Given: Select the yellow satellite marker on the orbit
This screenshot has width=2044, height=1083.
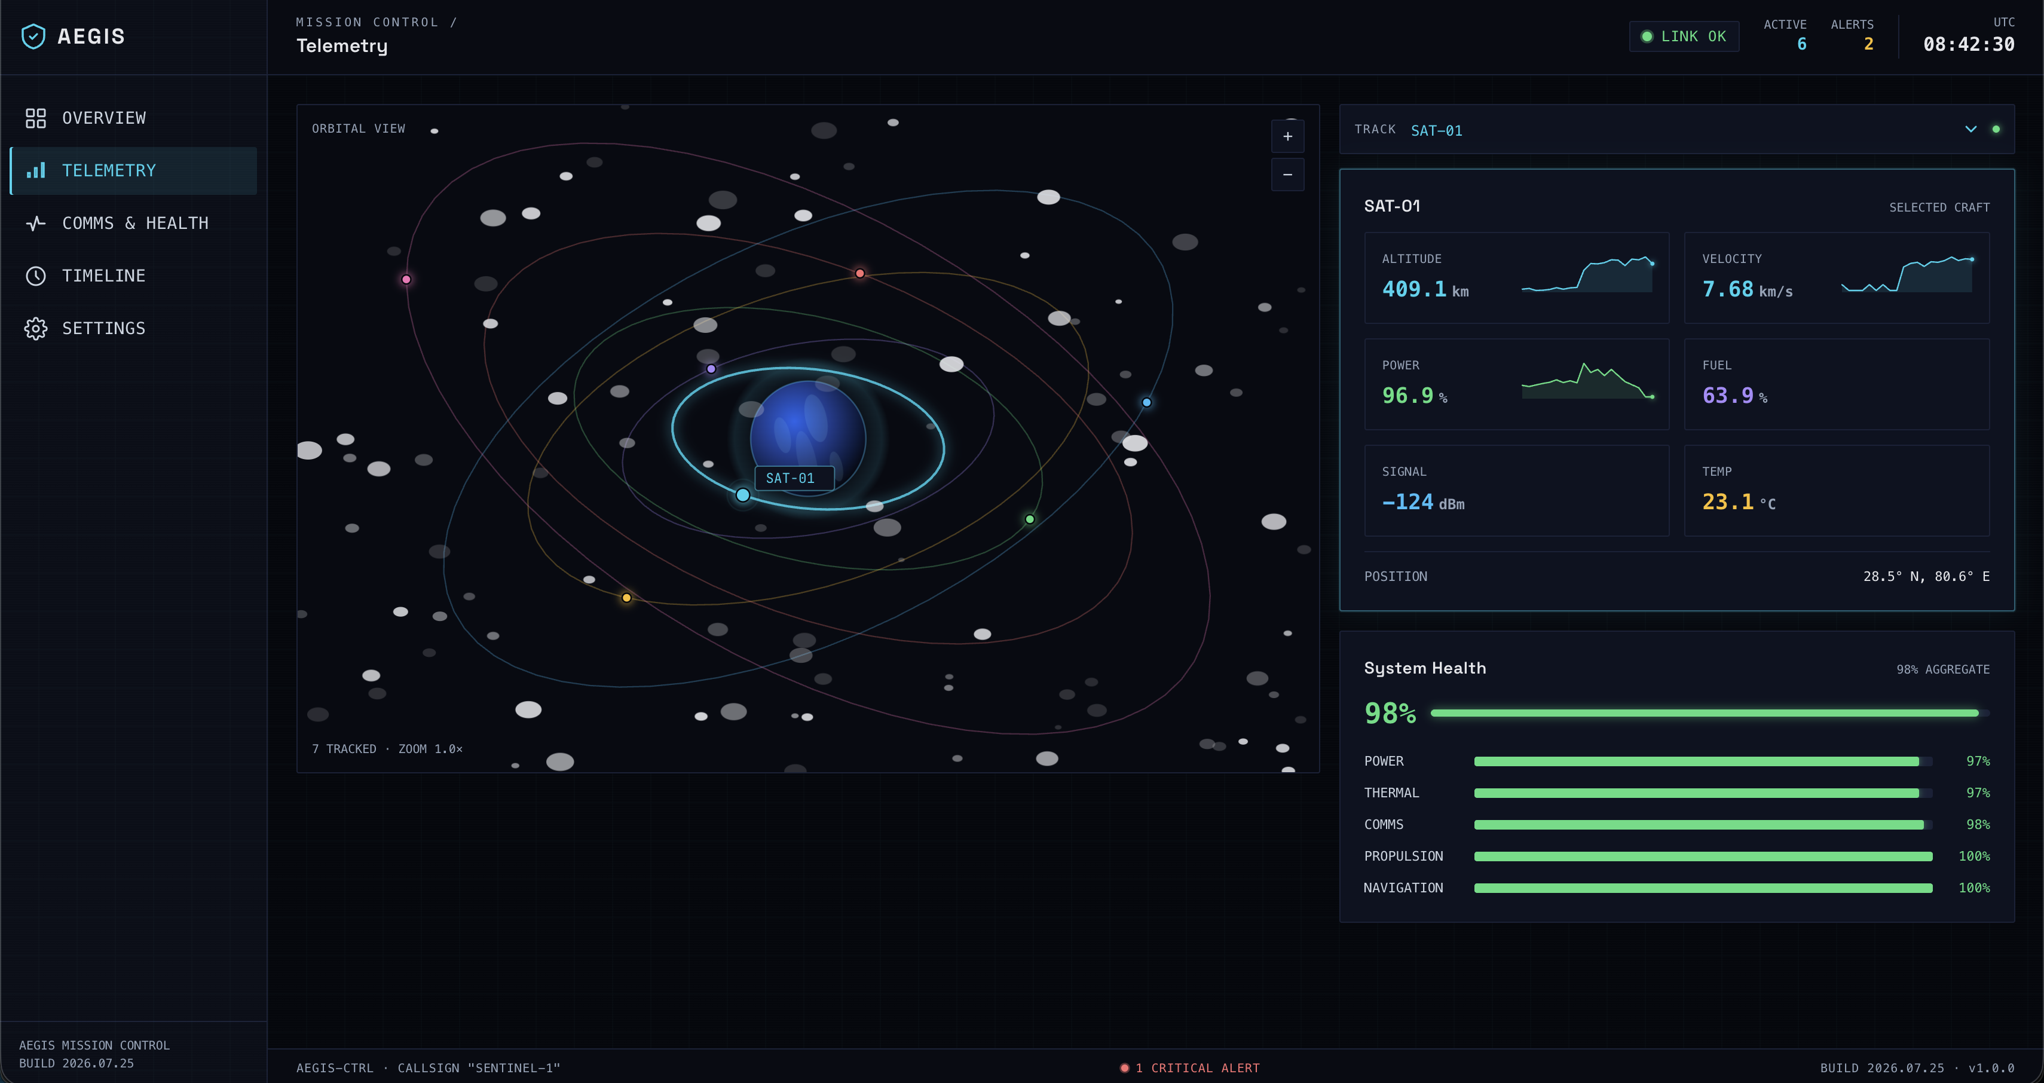Looking at the screenshot, I should coord(627,598).
